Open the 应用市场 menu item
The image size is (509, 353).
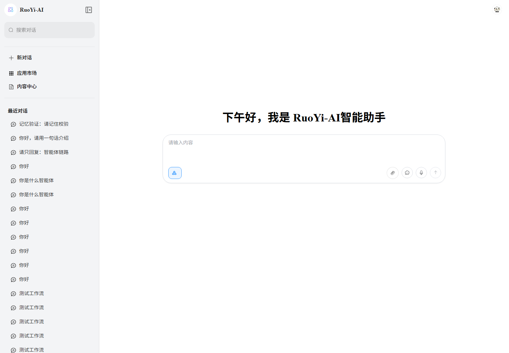49,73
